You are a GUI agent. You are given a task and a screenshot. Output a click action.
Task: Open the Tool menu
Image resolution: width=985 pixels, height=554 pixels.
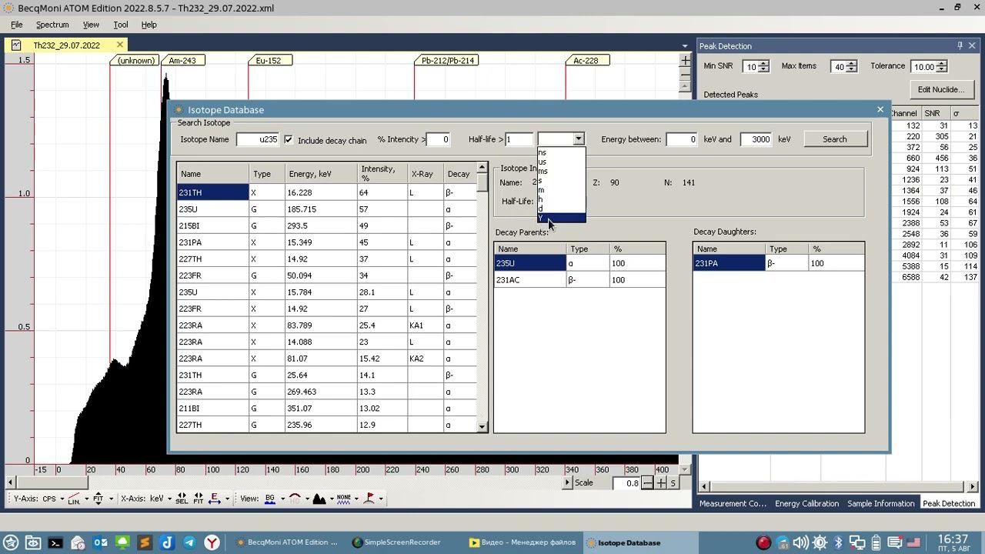coord(121,25)
